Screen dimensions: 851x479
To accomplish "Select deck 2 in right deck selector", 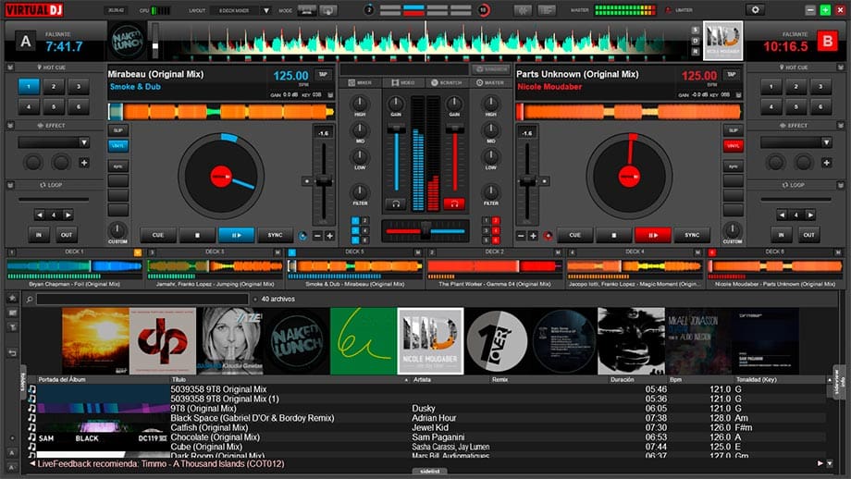I will (495, 221).
